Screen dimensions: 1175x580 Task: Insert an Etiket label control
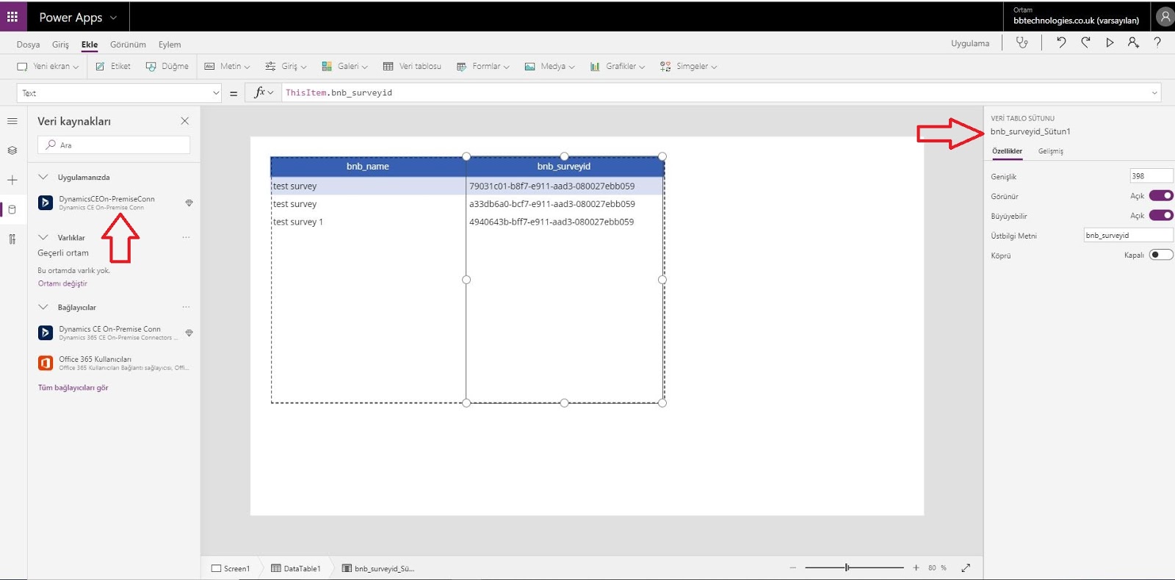coord(113,66)
